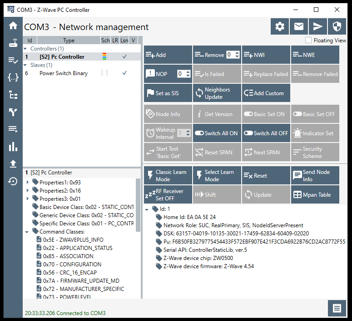Click the security shield icon in header

tap(337, 27)
